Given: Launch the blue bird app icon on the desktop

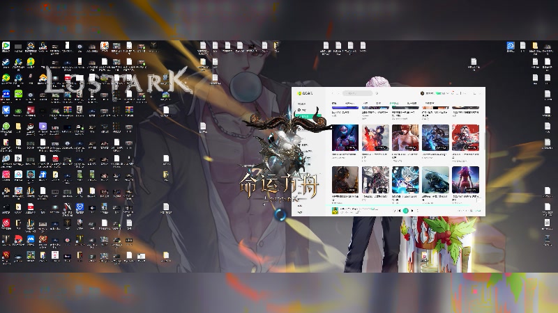Looking at the screenshot, I should tap(6, 110).
